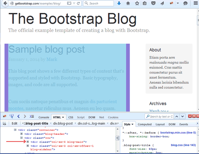Expand the blog-sidebar div node

28,146
